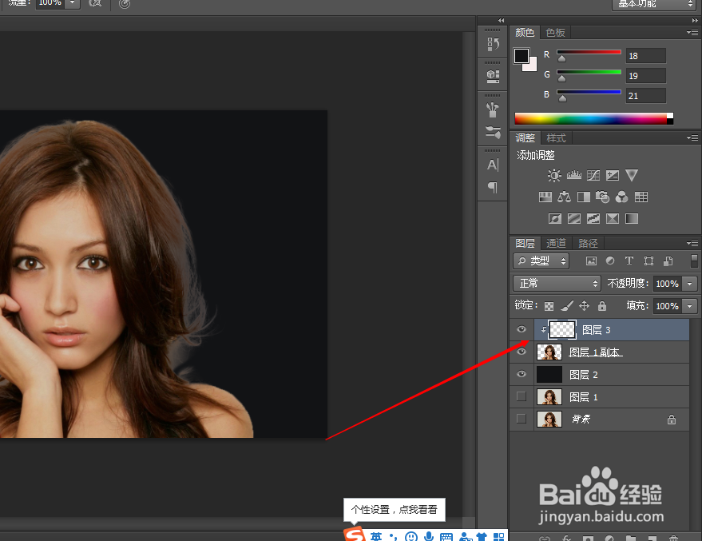Filter layers by shape layers
Image resolution: width=702 pixels, height=541 pixels.
point(648,261)
